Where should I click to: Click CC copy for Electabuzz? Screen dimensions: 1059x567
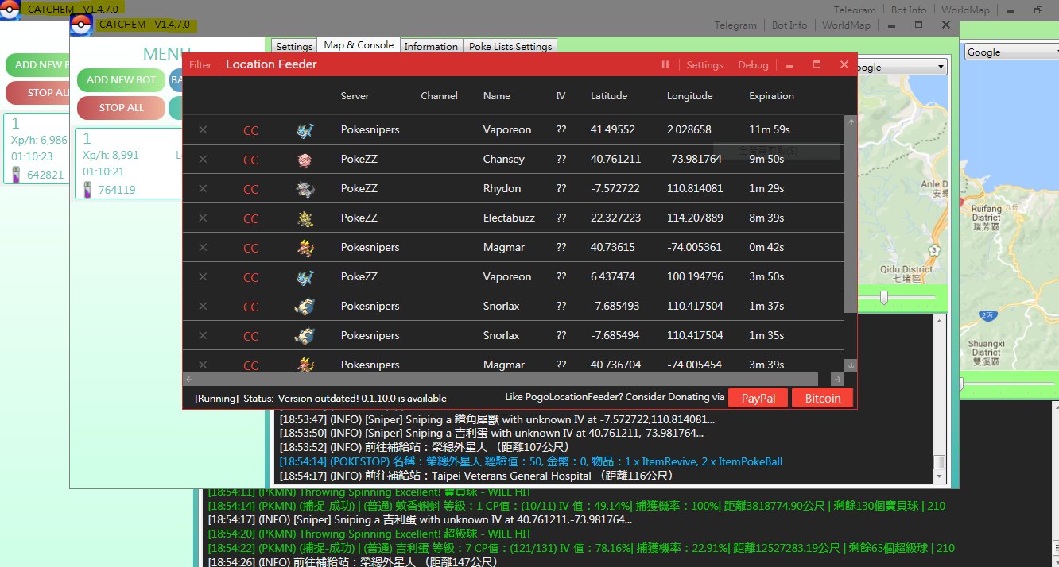(250, 218)
